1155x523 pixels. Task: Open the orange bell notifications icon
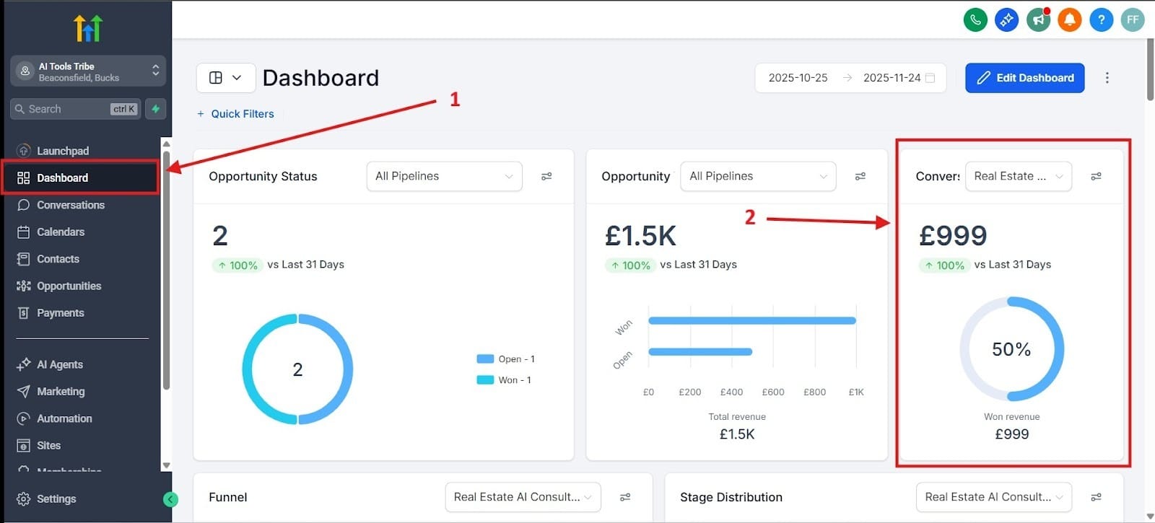pyautogui.click(x=1070, y=19)
